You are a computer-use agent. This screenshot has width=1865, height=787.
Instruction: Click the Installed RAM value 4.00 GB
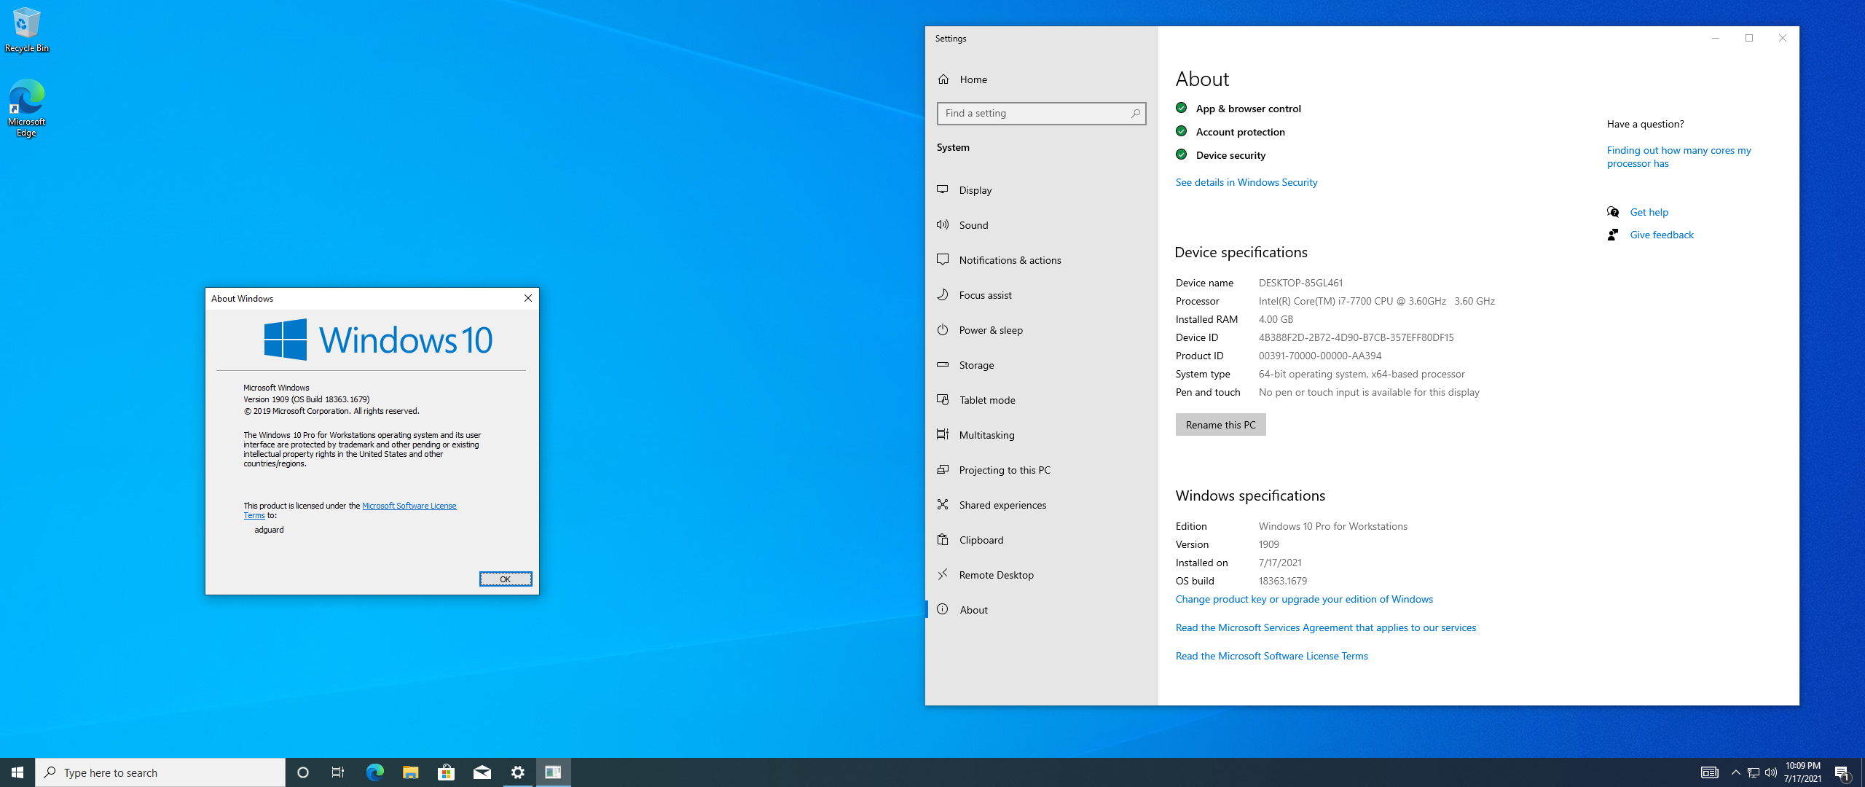click(x=1276, y=319)
